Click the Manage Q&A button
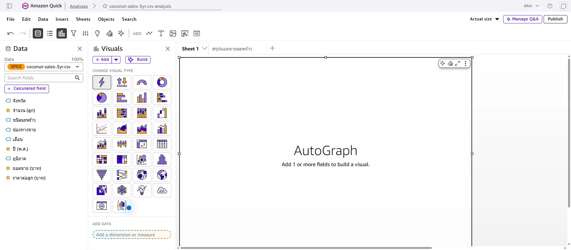 (x=522, y=19)
